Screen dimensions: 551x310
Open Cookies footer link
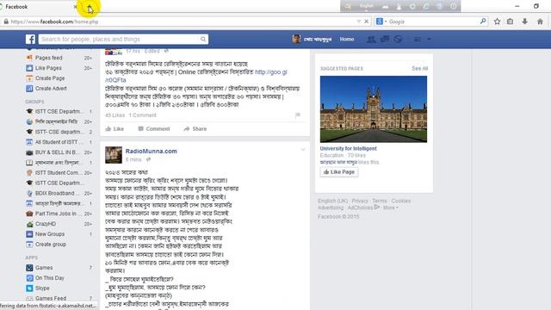[401, 201]
